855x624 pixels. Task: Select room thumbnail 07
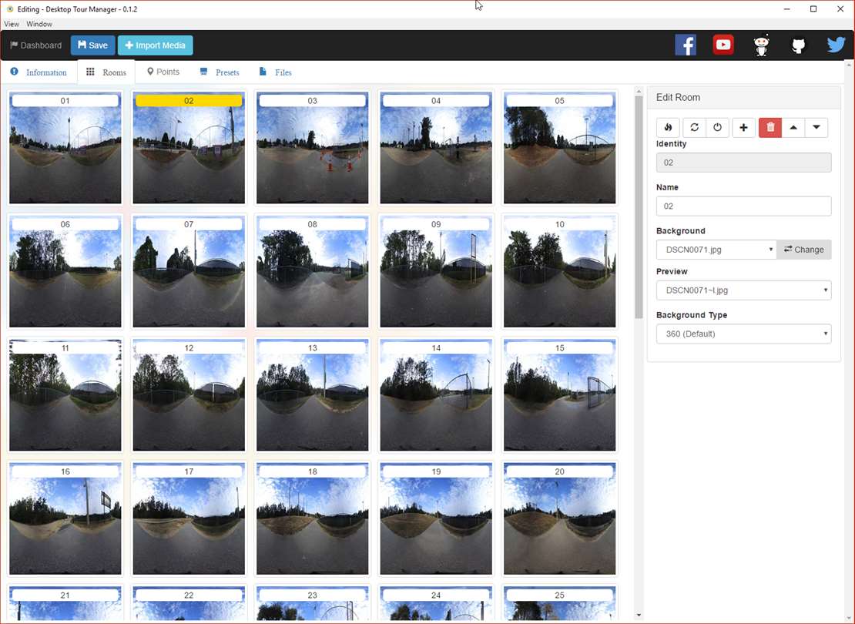[189, 271]
